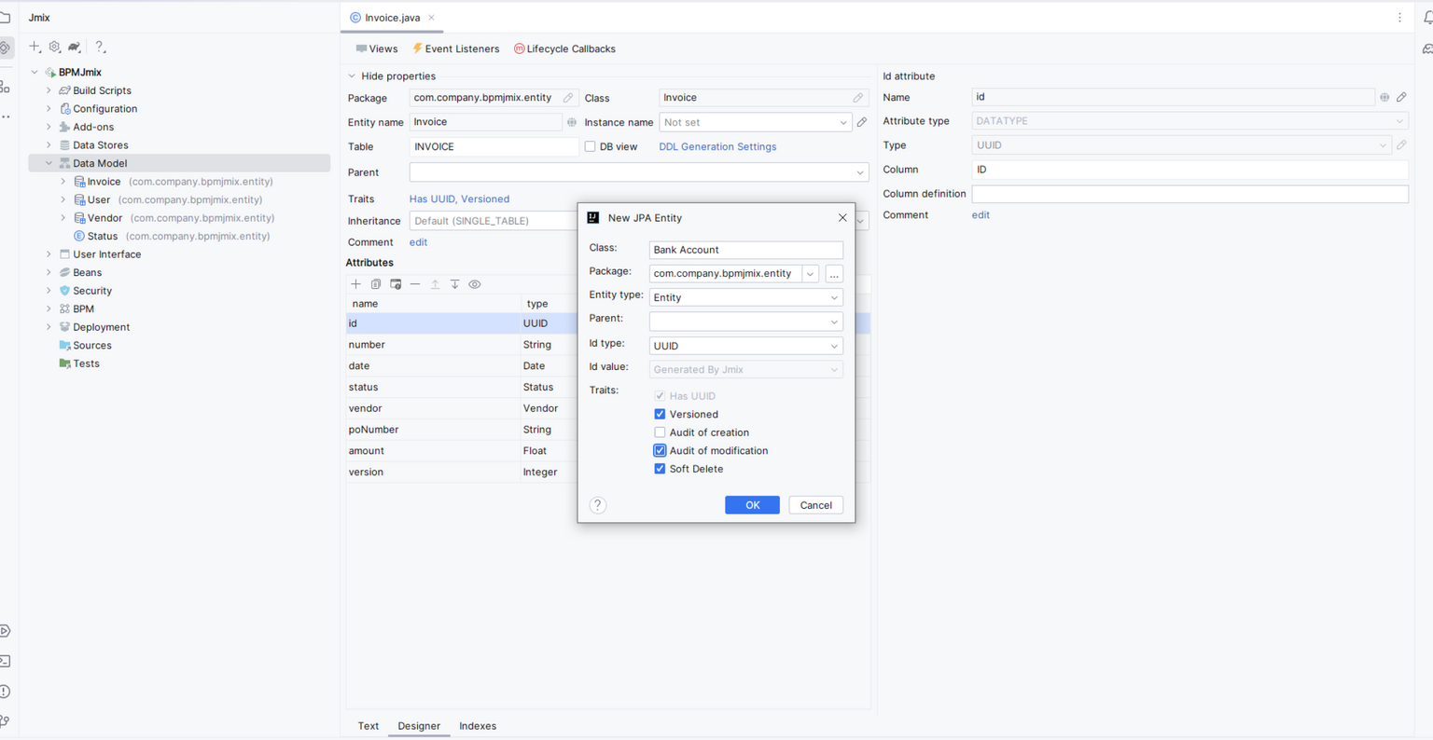
Task: Click the plus (new) icon in Jmix panel toolbar
Action: (x=35, y=47)
